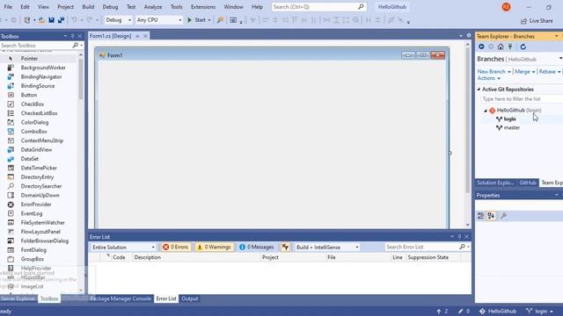Start debugging with the green Start arrow
The height and width of the screenshot is (316, 563).
[x=190, y=20]
